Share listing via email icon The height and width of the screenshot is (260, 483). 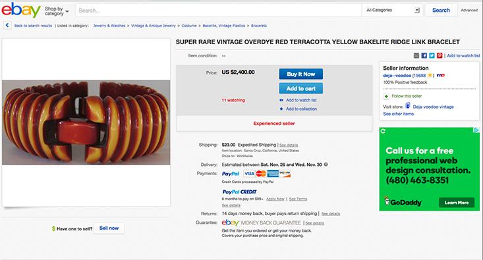[416, 56]
